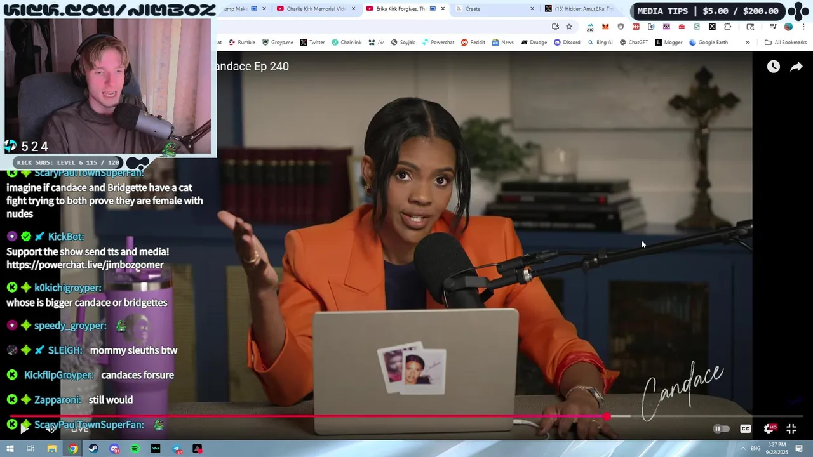Toggle closed captions (CC) on the video

pyautogui.click(x=746, y=428)
